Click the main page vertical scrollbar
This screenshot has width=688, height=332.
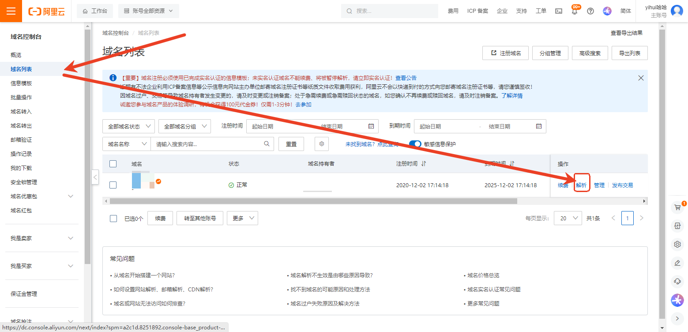point(662,174)
